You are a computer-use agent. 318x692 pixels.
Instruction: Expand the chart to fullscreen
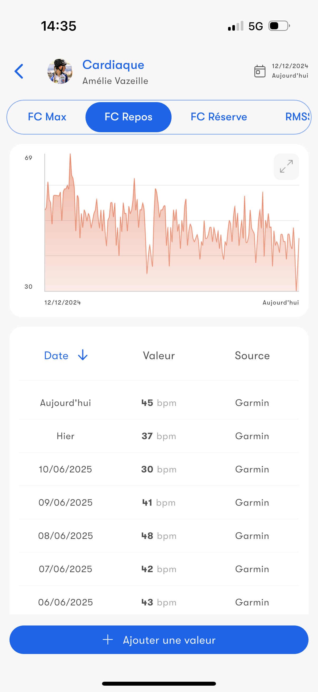[x=286, y=167]
